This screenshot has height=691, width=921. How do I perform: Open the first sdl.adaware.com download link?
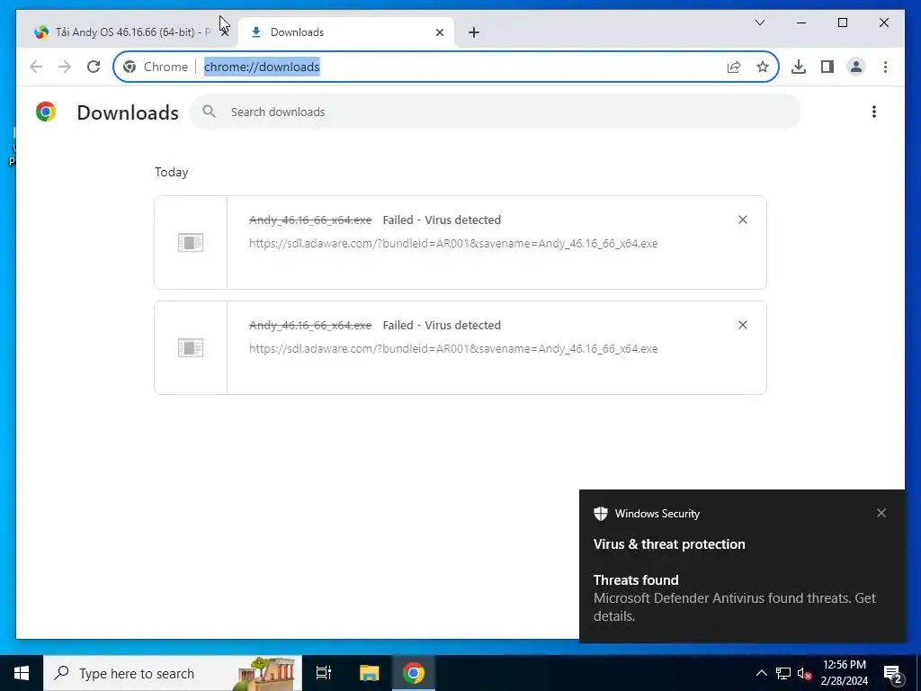click(x=453, y=243)
